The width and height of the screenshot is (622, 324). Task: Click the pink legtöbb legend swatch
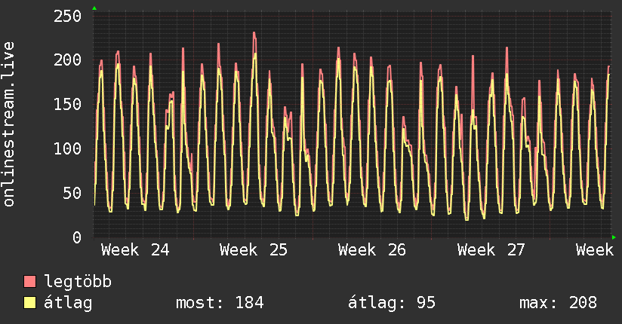[29, 281]
